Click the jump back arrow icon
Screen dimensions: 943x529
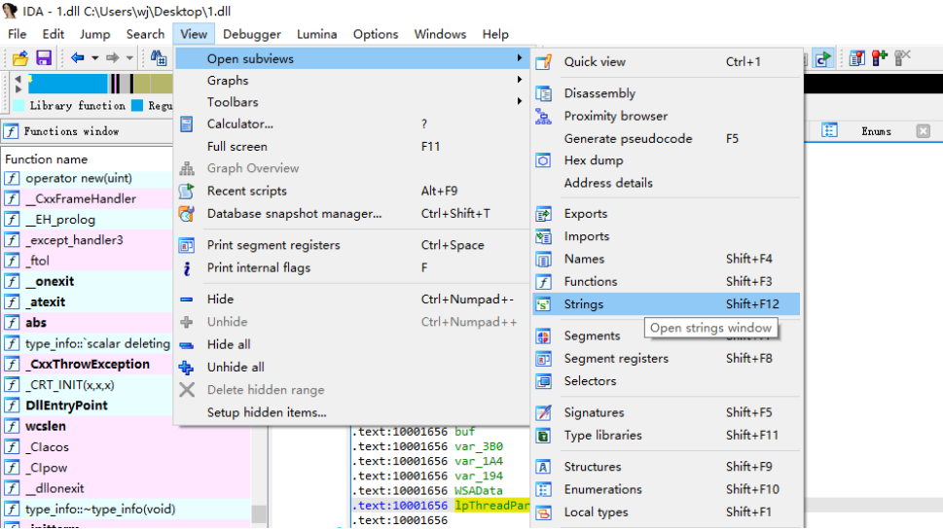click(x=77, y=57)
